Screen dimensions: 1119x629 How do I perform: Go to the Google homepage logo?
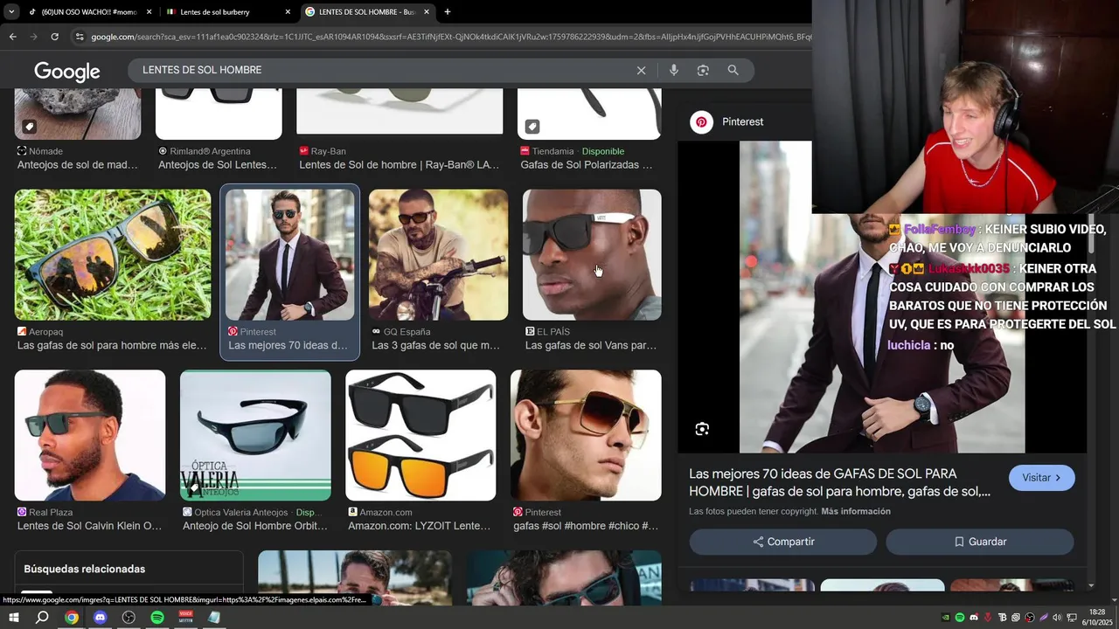tap(67, 72)
